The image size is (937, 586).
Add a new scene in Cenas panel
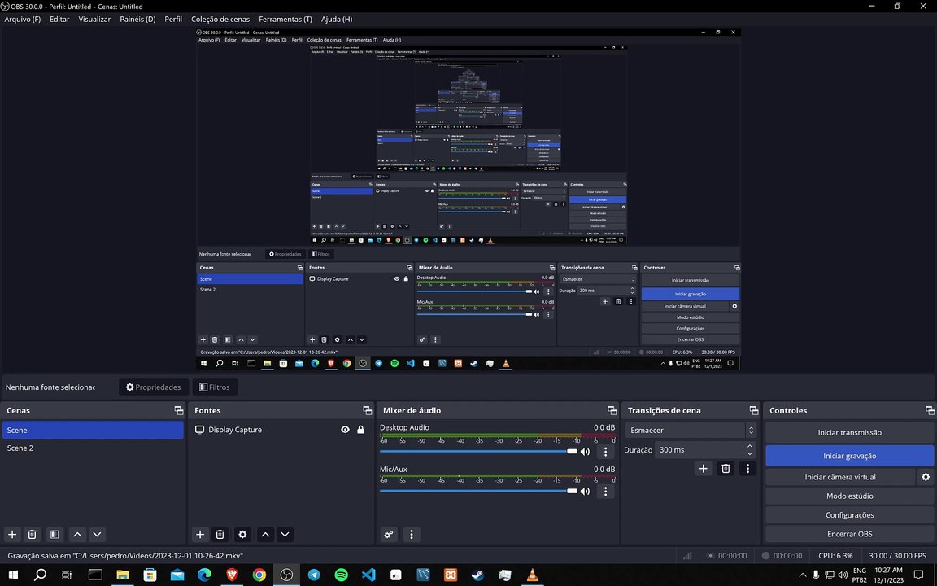tap(12, 534)
